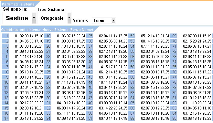Click row number 10 cell
213x123 pixels.
tap(5, 82)
